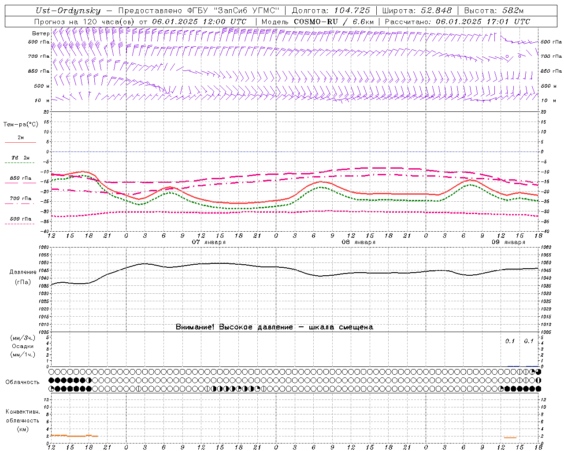Click the Высота: 582м value
564x451 pixels.
pyautogui.click(x=494, y=11)
